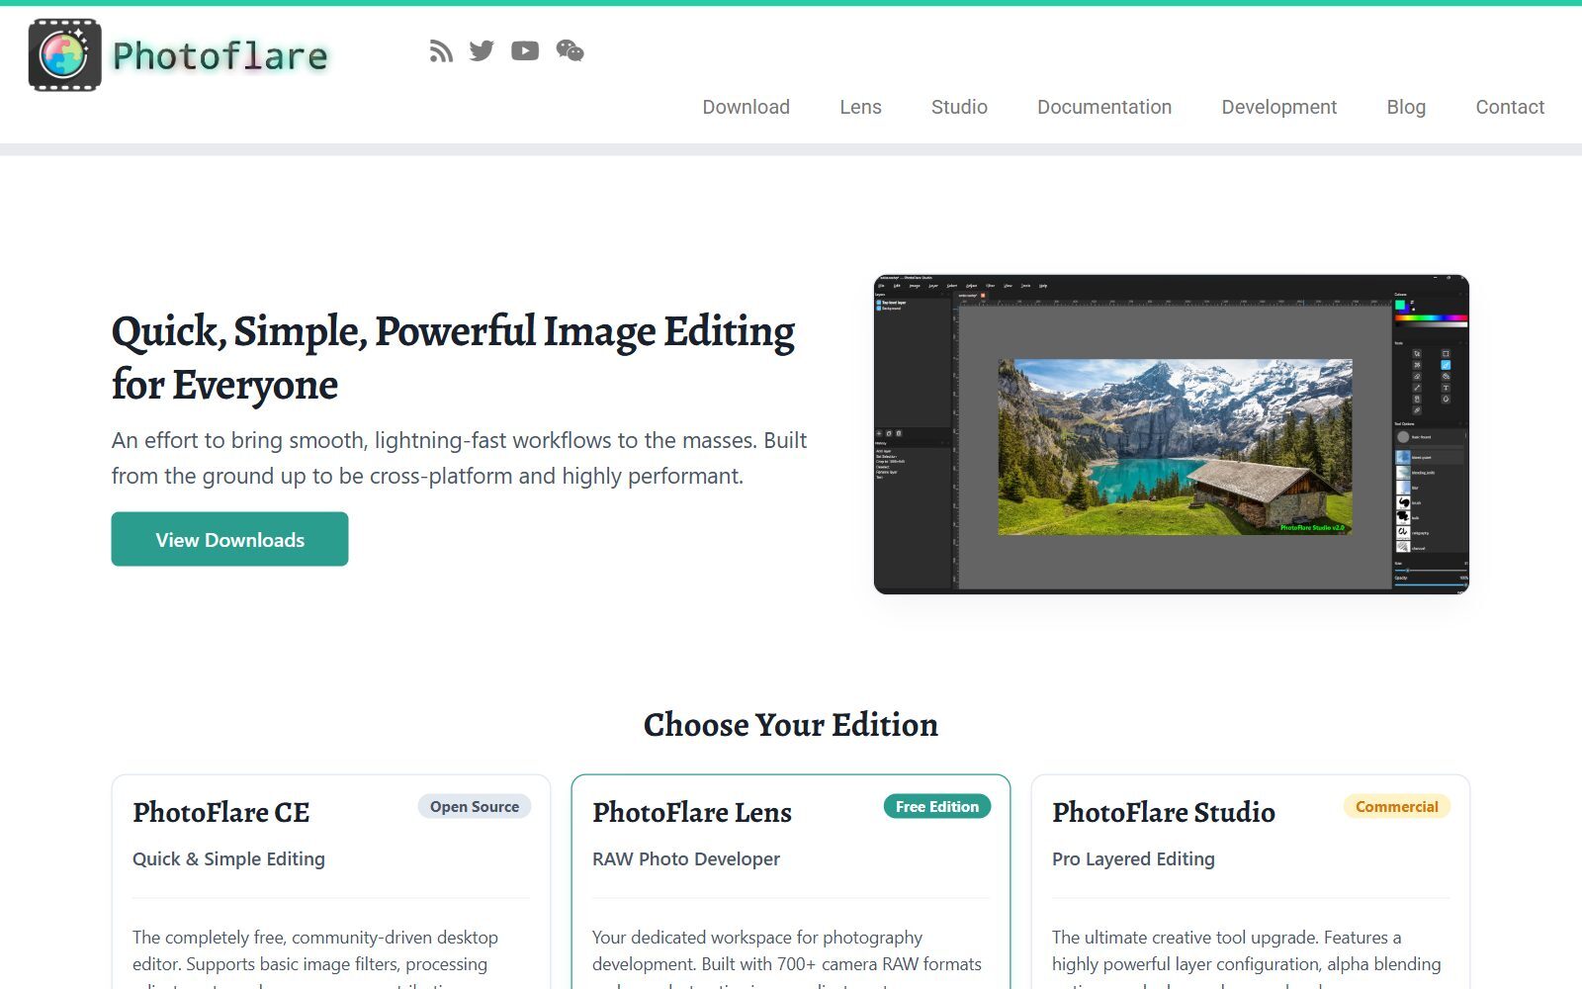Click the Free Edition badge
The image size is (1582, 989).
[937, 806]
